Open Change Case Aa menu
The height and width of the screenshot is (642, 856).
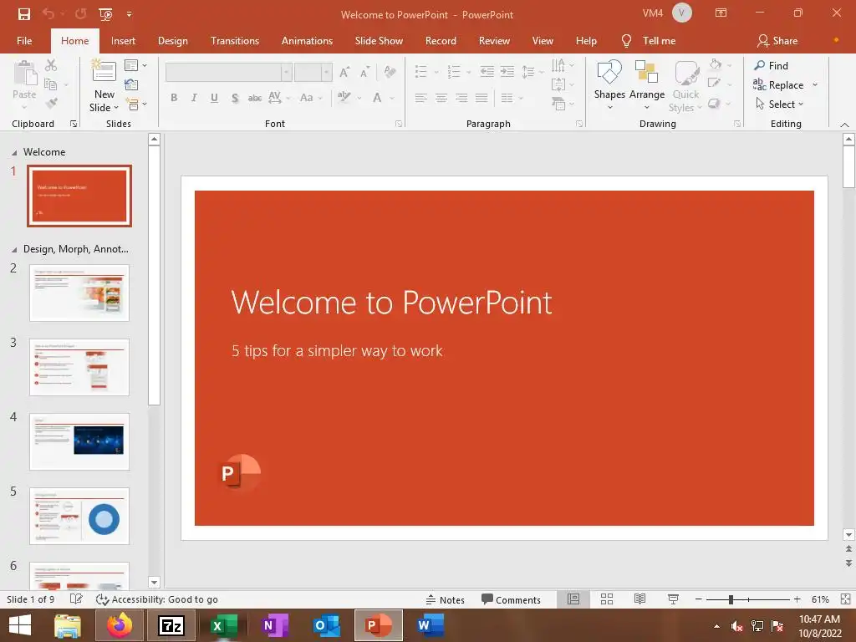(x=311, y=98)
